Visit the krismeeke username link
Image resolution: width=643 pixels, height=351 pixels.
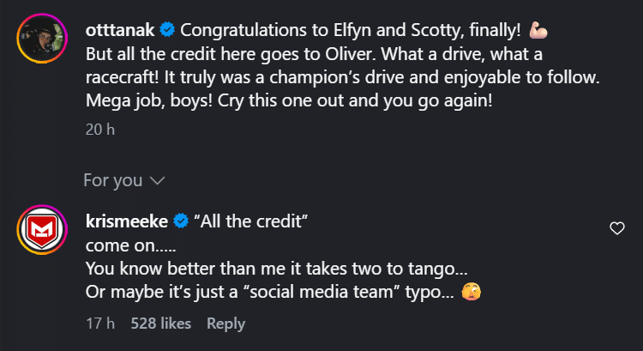(x=126, y=221)
